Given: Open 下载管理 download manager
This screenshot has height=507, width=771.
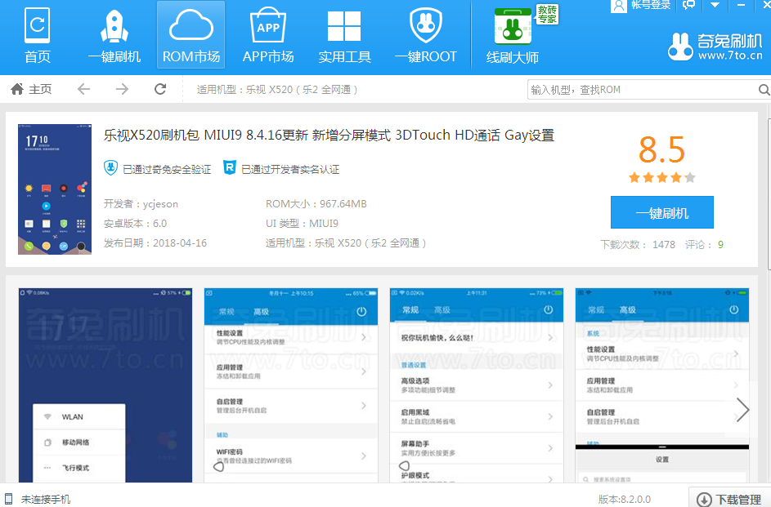Looking at the screenshot, I should [x=729, y=499].
